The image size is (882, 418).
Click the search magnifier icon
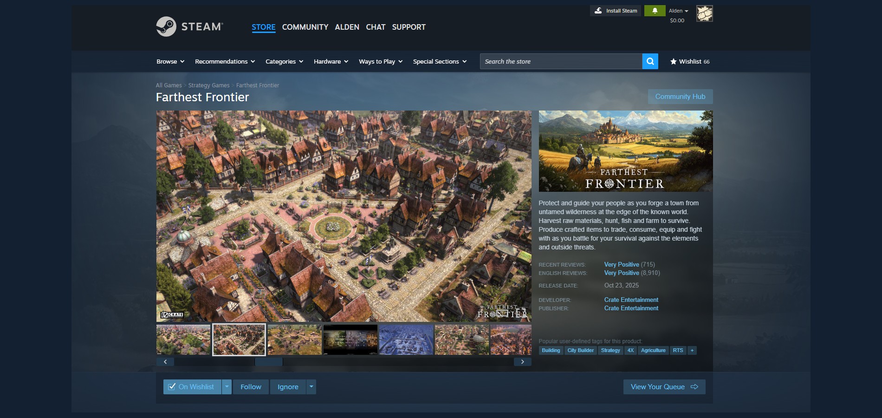tap(649, 61)
